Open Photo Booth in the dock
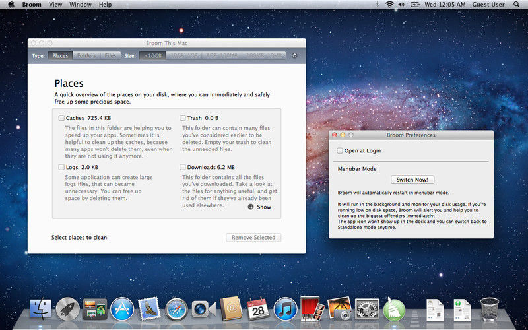The width and height of the screenshot is (528, 330). tap(312, 308)
